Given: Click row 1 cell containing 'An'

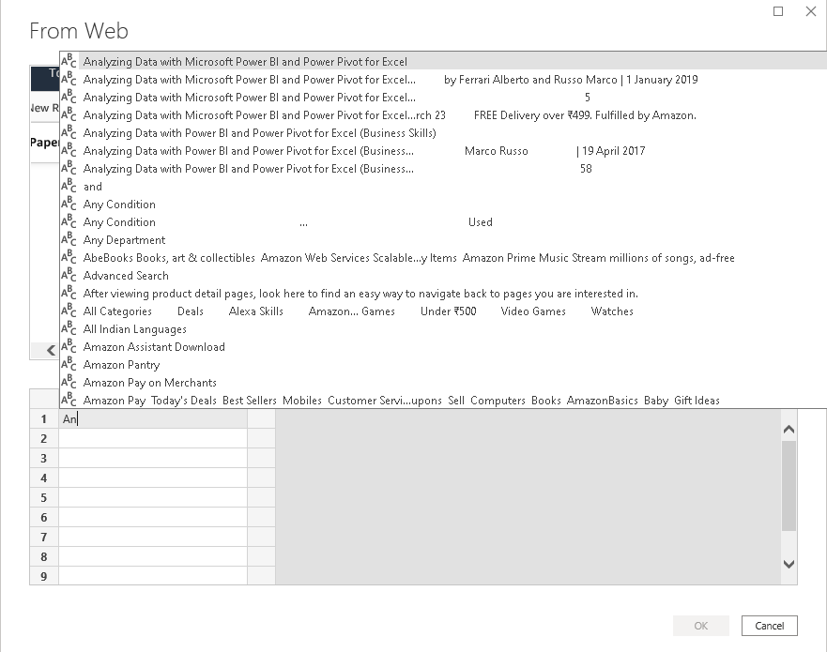Looking at the screenshot, I should pyautogui.click(x=153, y=419).
